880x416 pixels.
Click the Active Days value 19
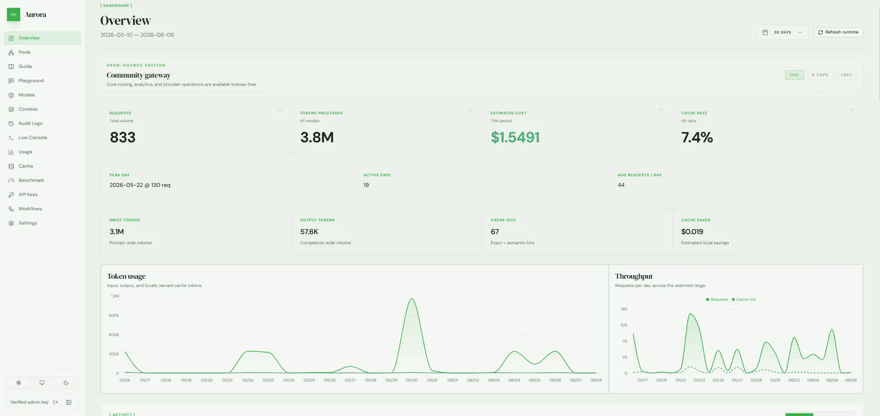(366, 185)
